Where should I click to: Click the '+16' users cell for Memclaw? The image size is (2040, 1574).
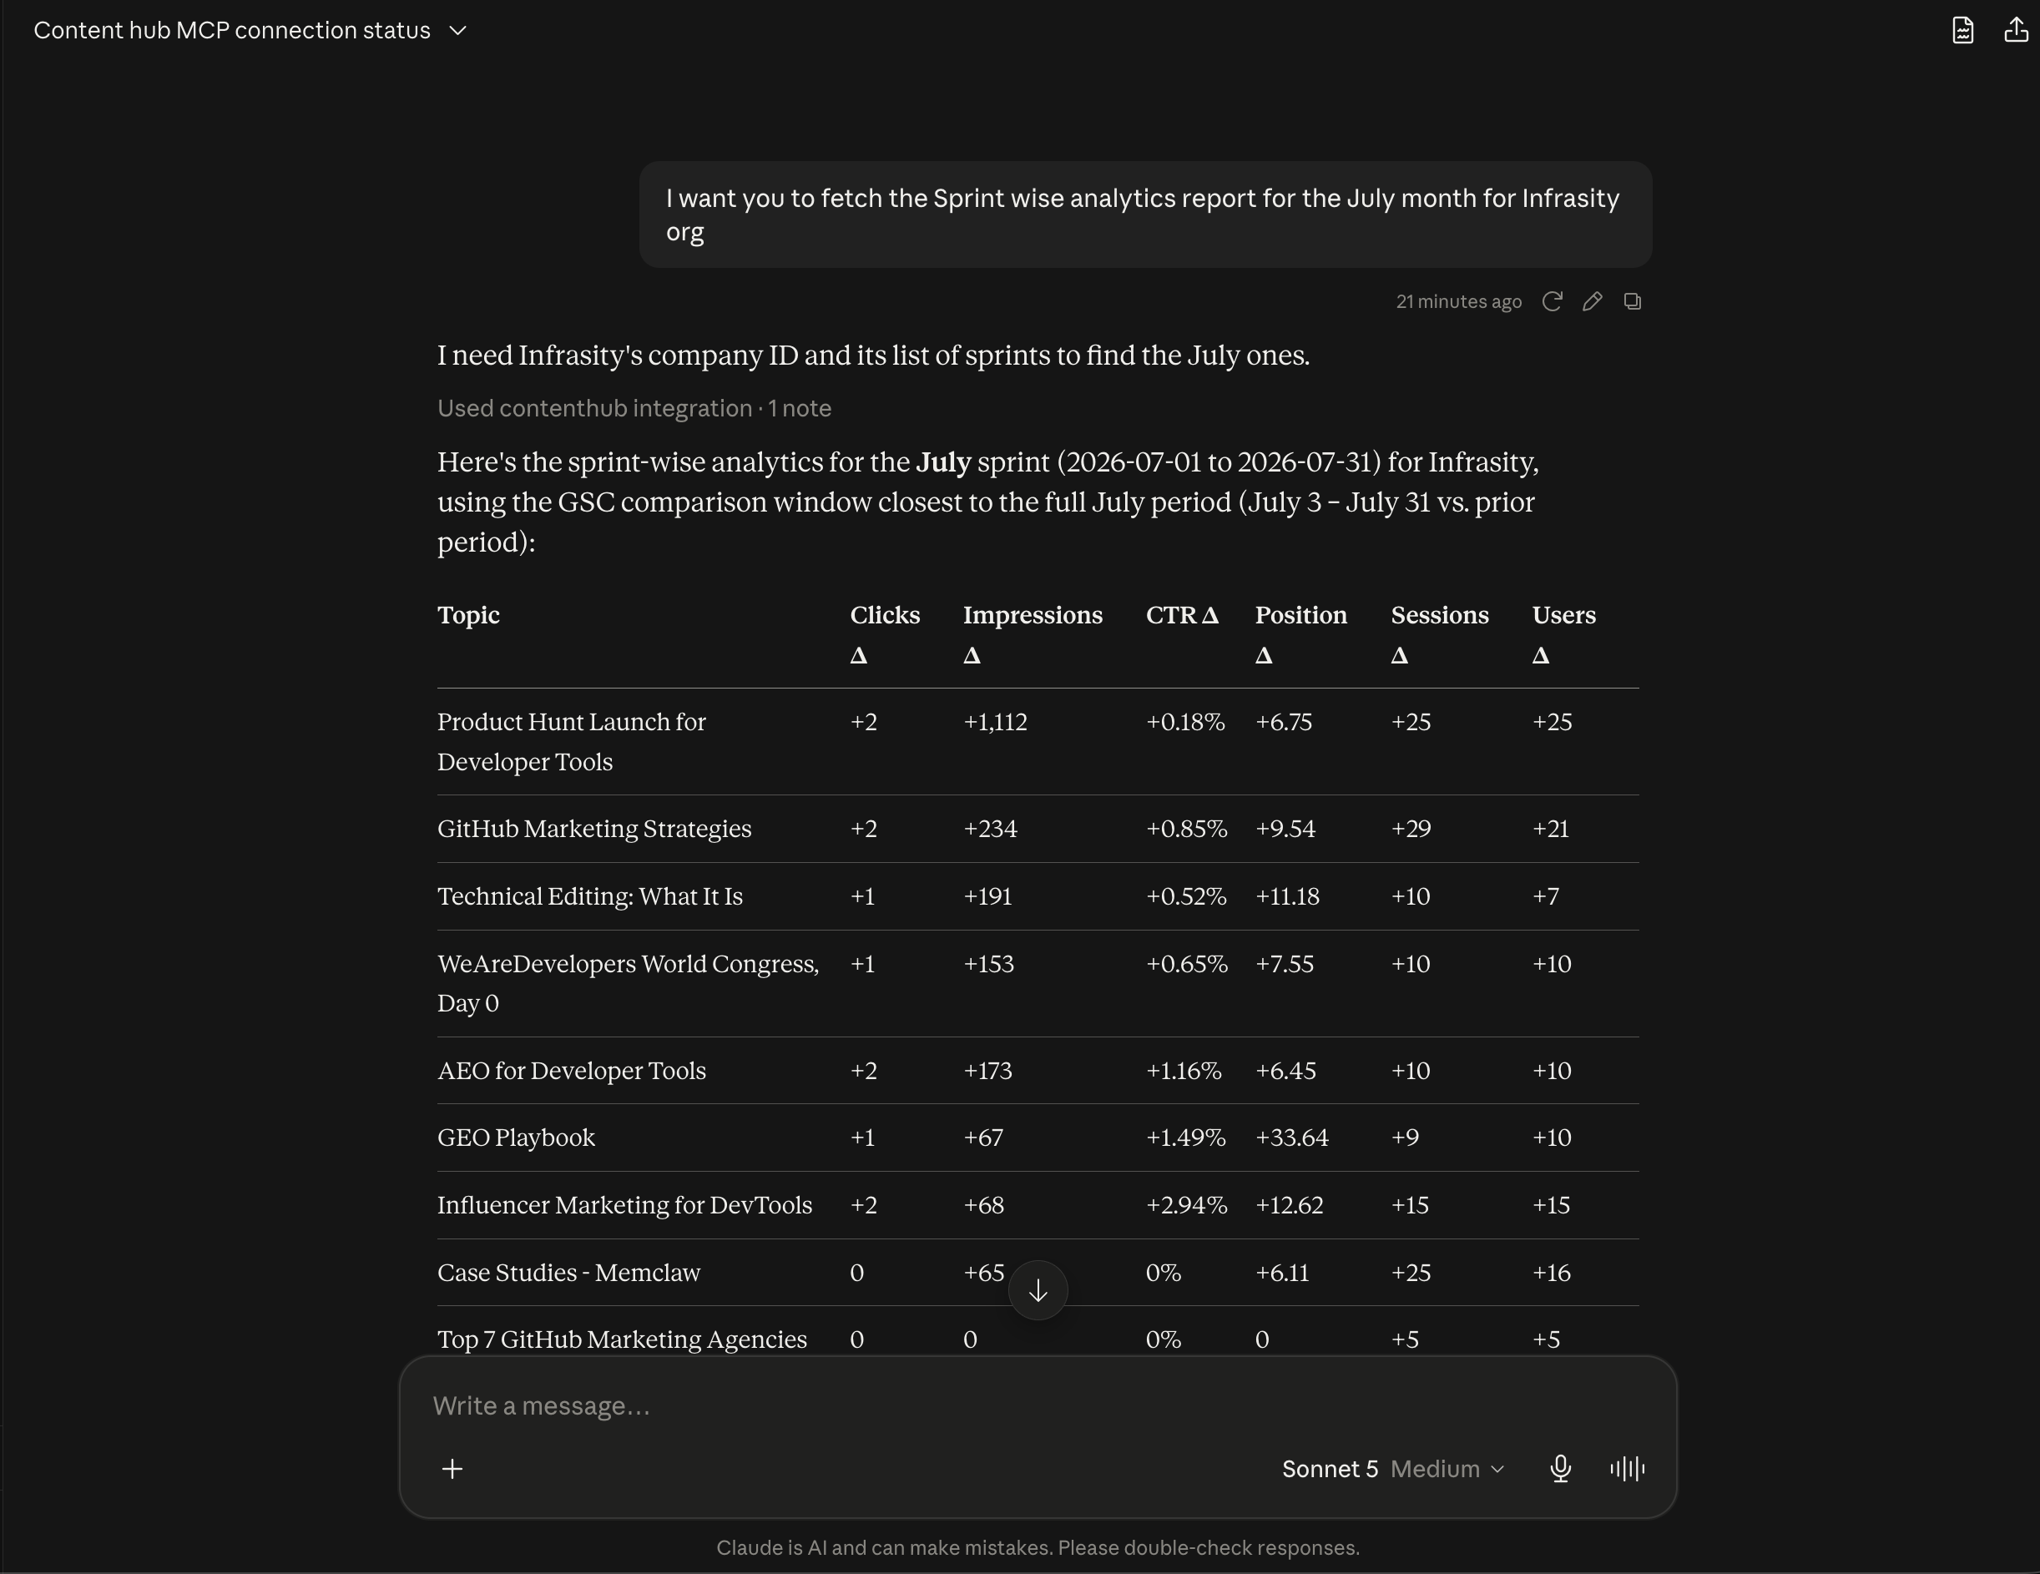coord(1551,1272)
